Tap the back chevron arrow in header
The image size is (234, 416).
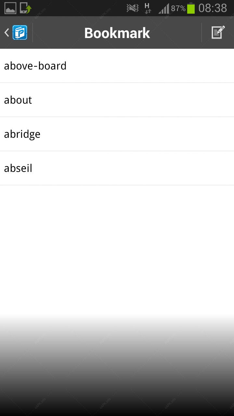click(x=6, y=32)
